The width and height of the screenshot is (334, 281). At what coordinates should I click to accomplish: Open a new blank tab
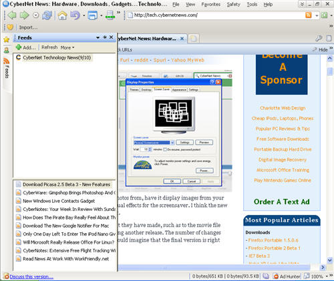pos(193,39)
